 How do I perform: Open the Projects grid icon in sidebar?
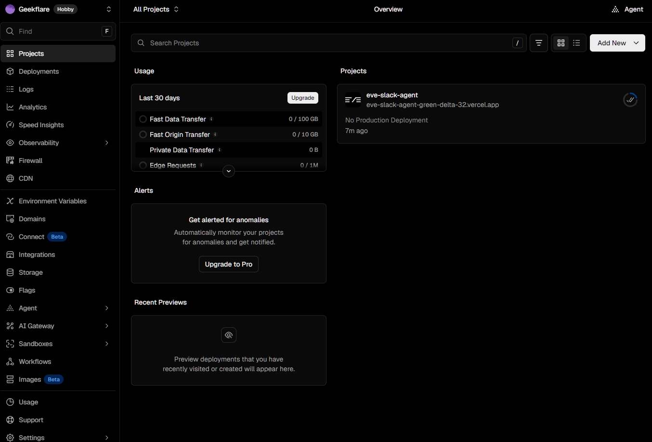(x=10, y=54)
